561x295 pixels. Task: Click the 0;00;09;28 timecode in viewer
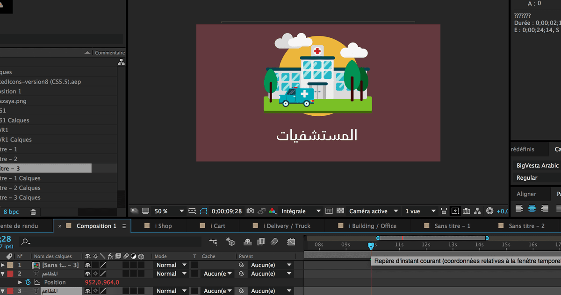(227, 211)
